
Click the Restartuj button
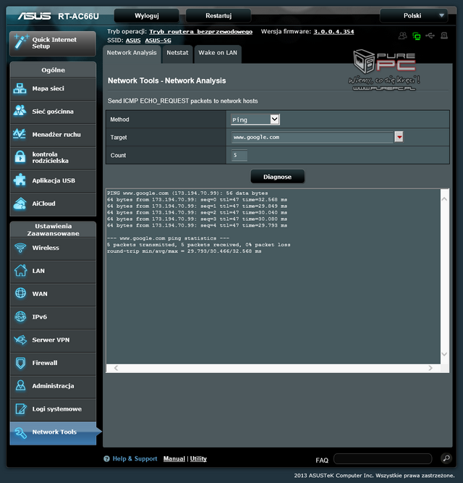click(218, 16)
